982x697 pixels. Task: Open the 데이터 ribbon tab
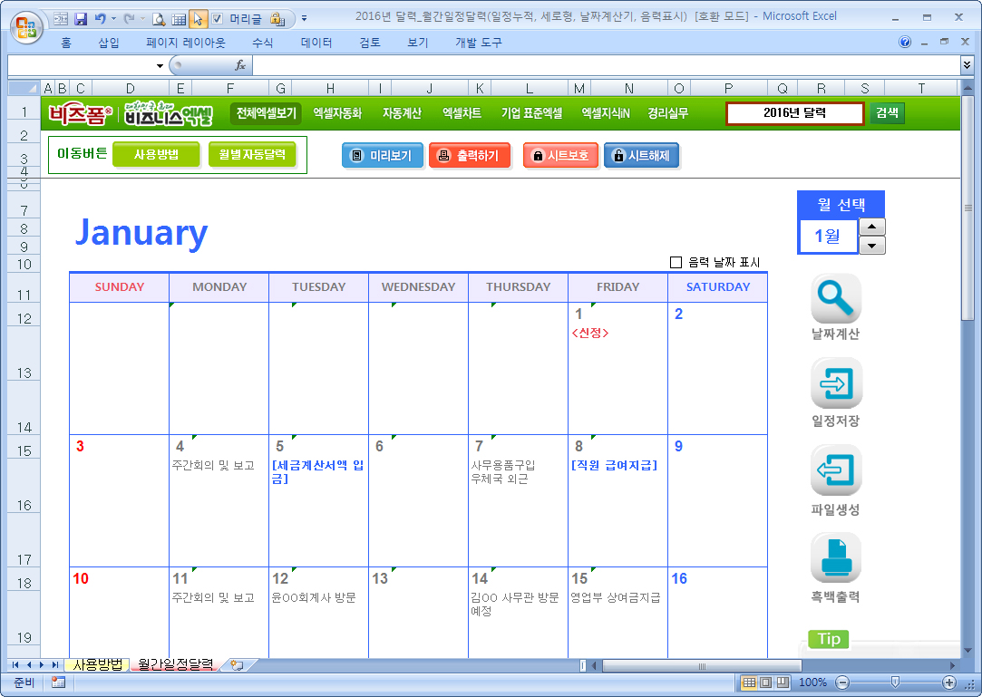click(x=316, y=43)
